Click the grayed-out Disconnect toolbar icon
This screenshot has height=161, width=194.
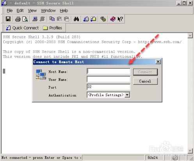(42, 19)
